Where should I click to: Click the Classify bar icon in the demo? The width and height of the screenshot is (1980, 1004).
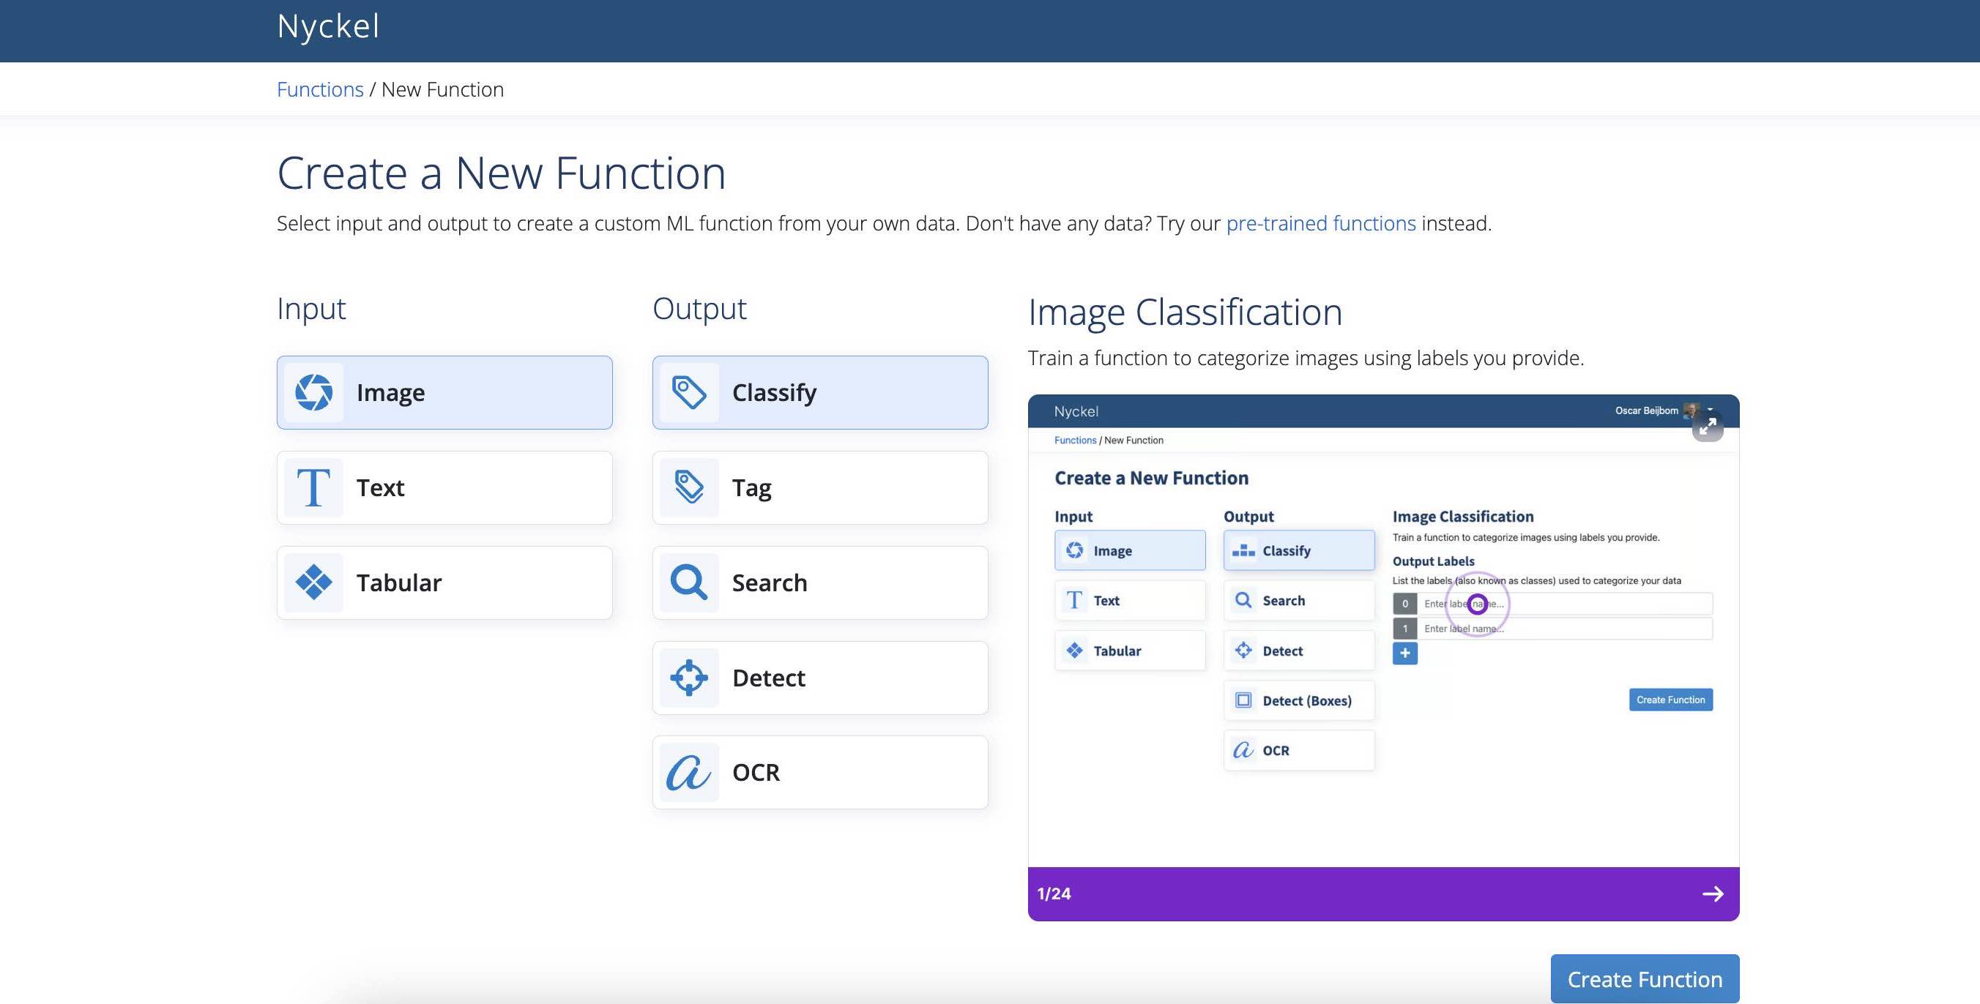[x=1243, y=551]
